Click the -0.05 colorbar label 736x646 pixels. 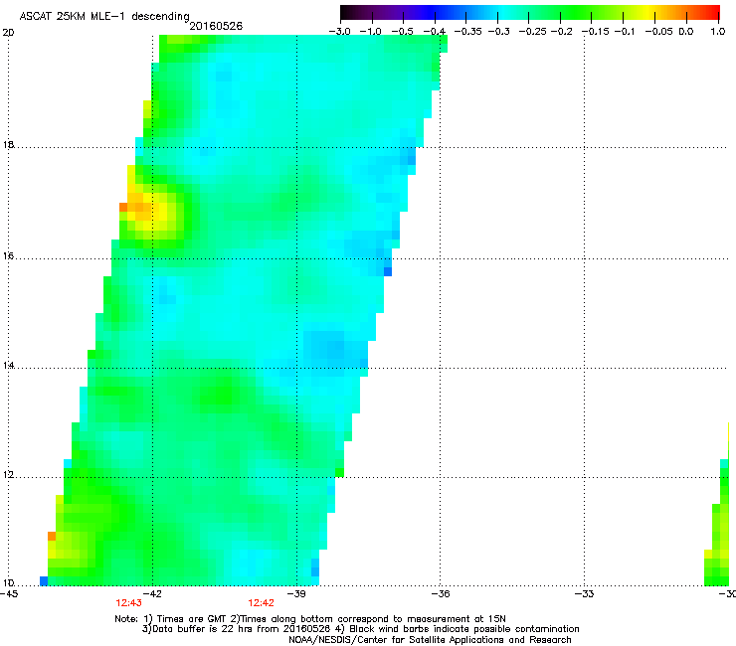pos(659,32)
